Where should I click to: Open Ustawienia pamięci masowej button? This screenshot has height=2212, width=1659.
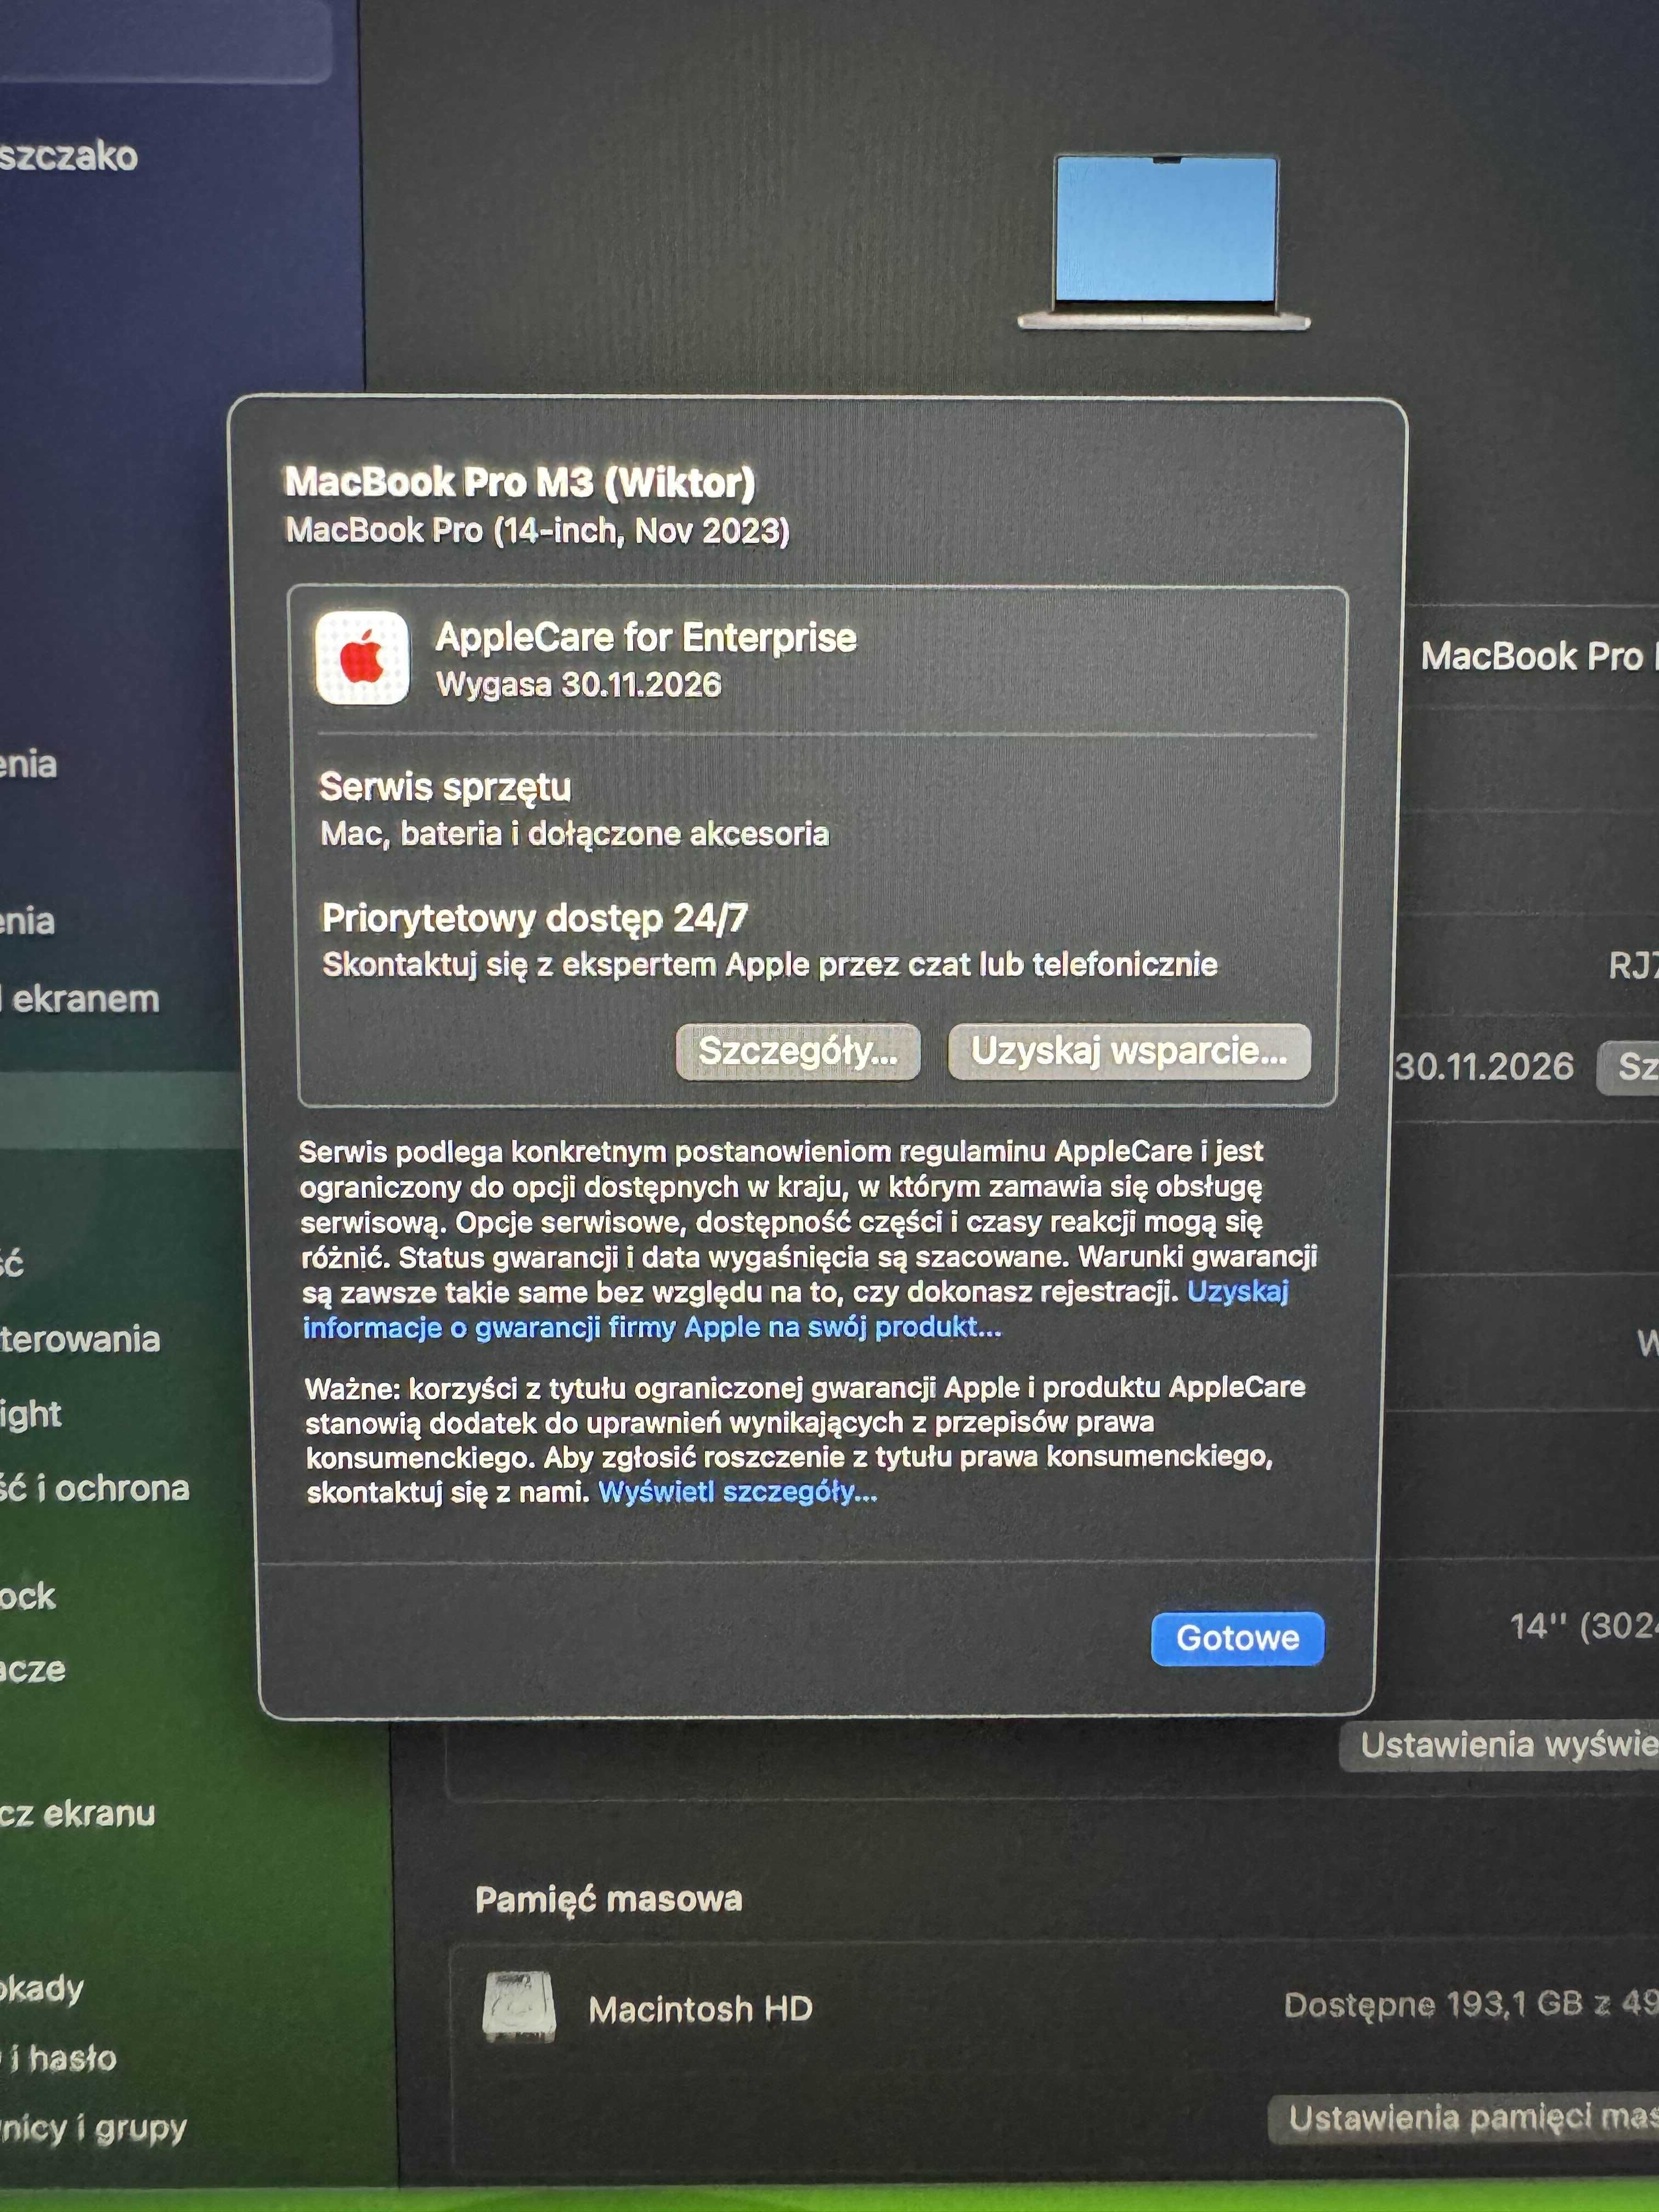click(1465, 2118)
